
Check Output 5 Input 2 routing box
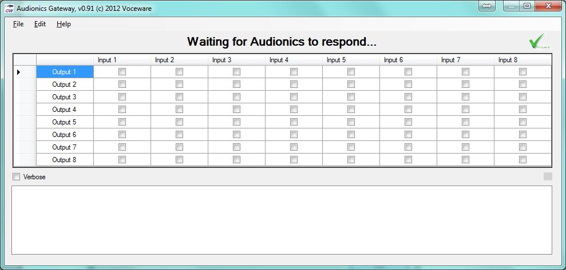(179, 122)
